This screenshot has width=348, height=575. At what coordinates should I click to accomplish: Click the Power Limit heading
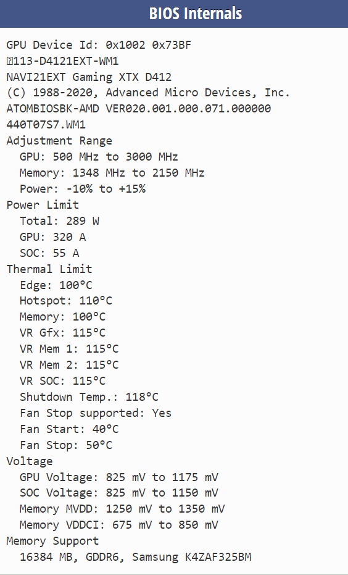tap(43, 204)
